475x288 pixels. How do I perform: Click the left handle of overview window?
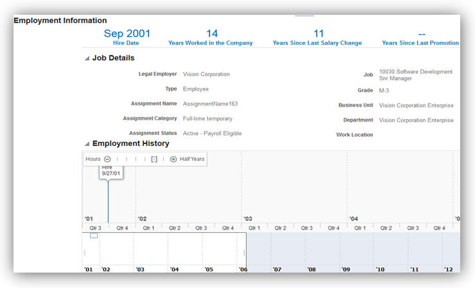tap(84, 253)
